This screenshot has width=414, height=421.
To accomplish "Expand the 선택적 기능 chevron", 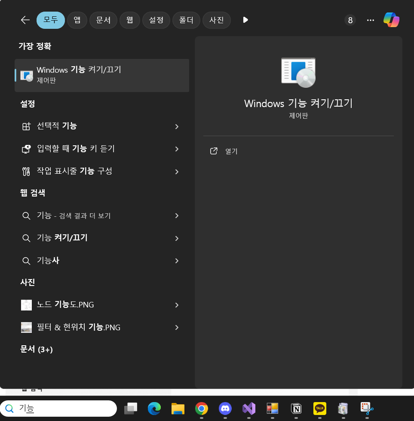I will click(177, 126).
